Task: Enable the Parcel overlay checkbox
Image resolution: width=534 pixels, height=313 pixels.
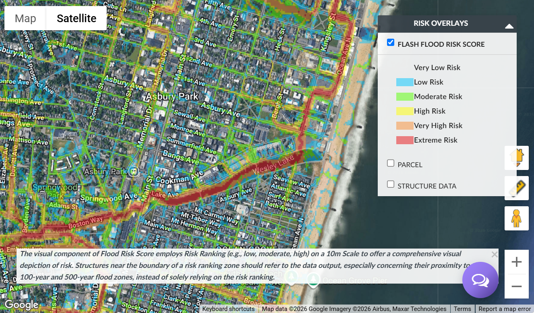Action: 391,163
